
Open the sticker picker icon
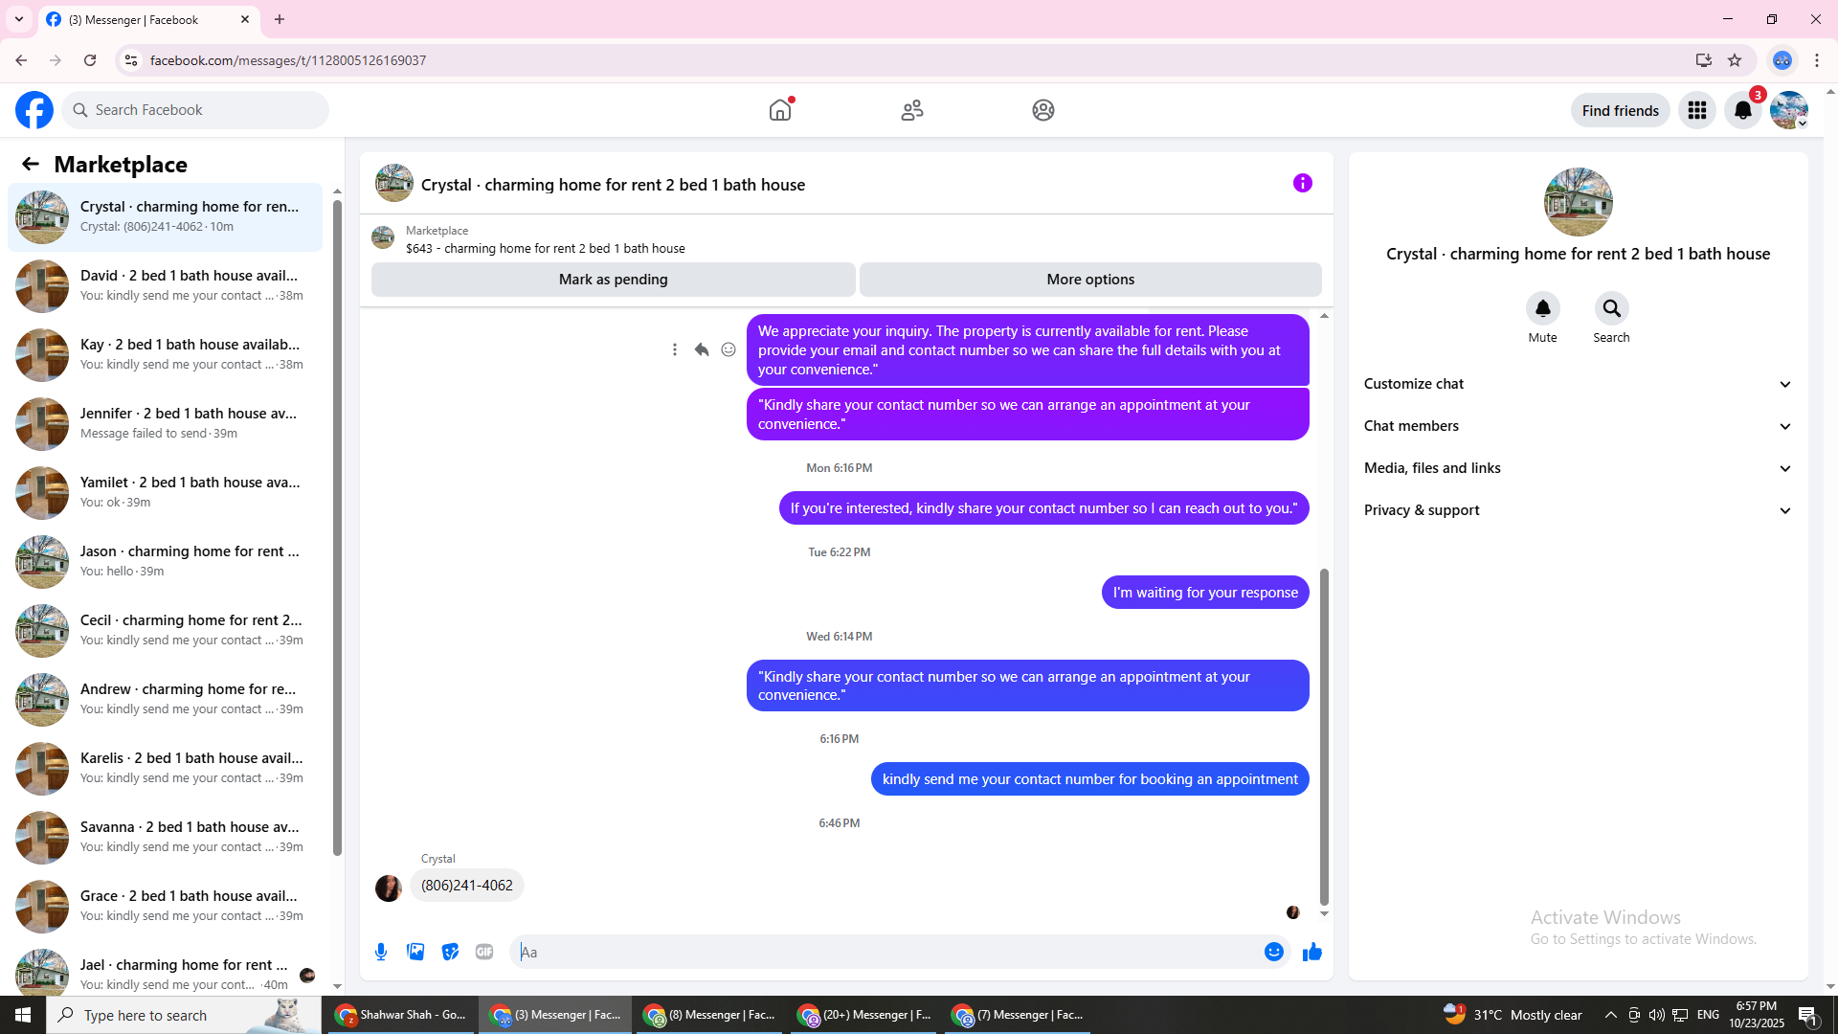point(450,952)
